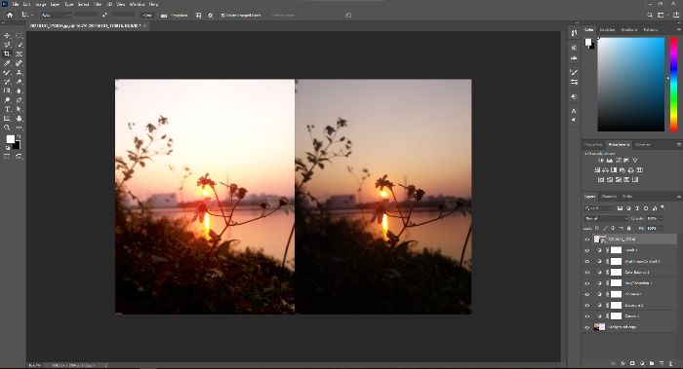Open the blend mode Normal dropdown
683x369 pixels.
coord(606,219)
